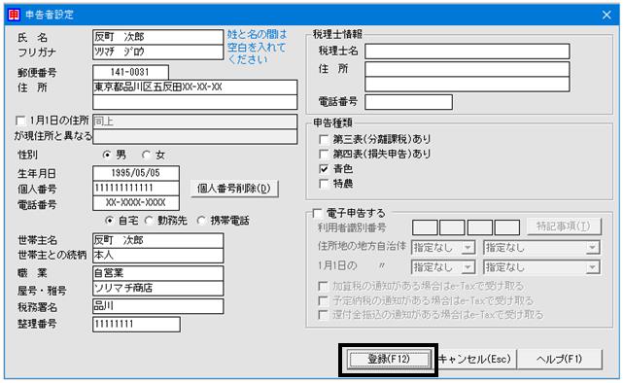Select the 勤務先 phone type radio

tap(149, 220)
